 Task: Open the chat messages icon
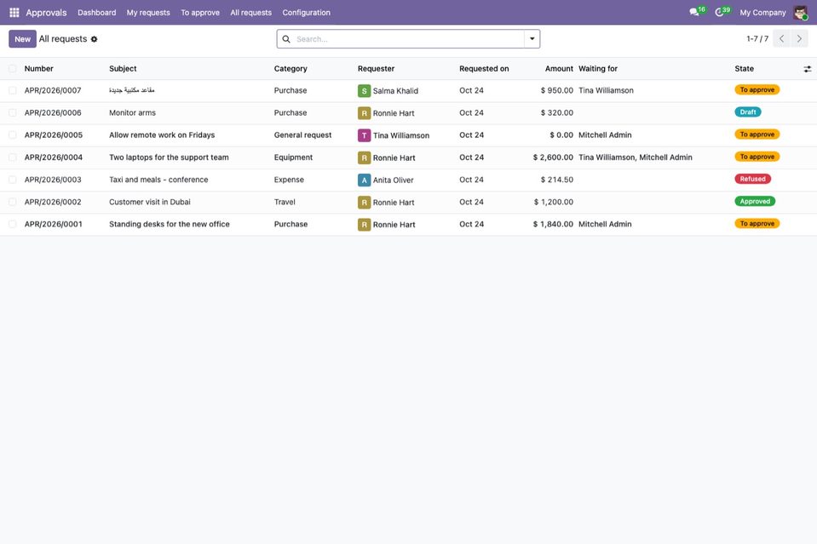coord(694,12)
